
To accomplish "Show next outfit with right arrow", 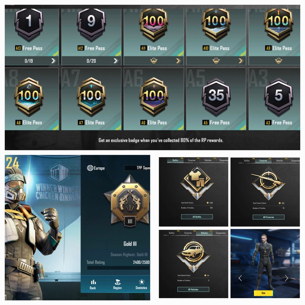I will tap(286, 278).
